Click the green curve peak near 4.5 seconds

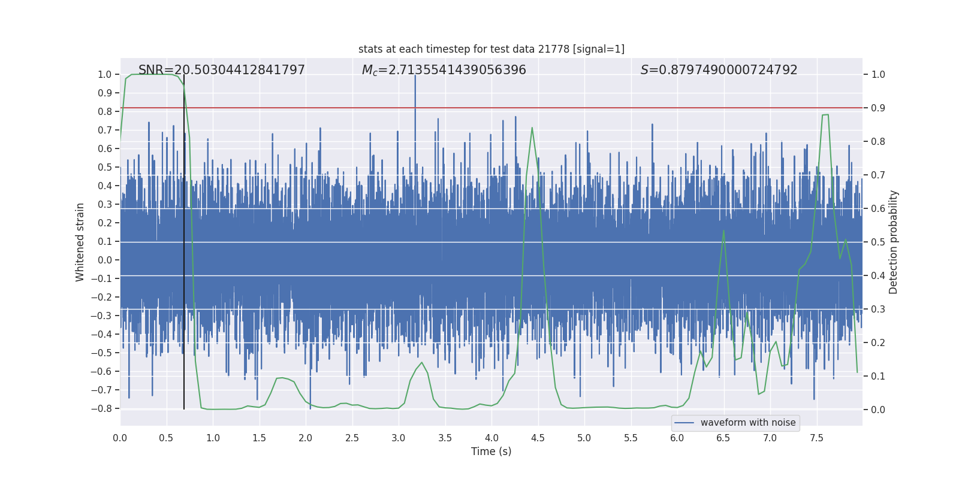pos(532,128)
